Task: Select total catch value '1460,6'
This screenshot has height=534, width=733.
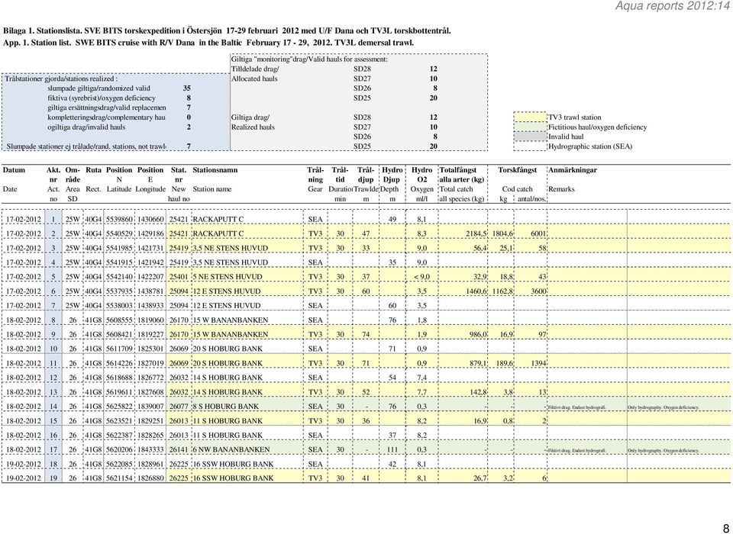Action: coord(476,291)
